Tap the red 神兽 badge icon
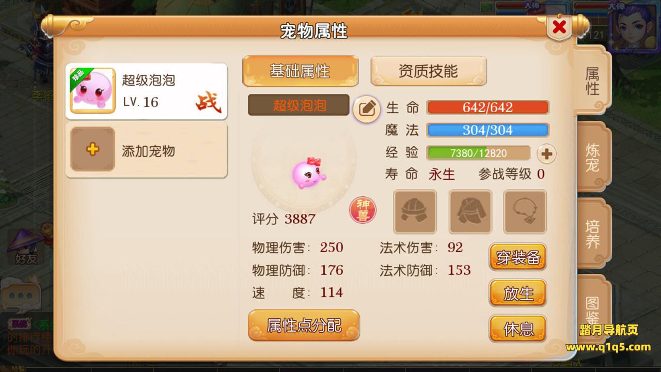This screenshot has height=372, width=661. [x=363, y=211]
